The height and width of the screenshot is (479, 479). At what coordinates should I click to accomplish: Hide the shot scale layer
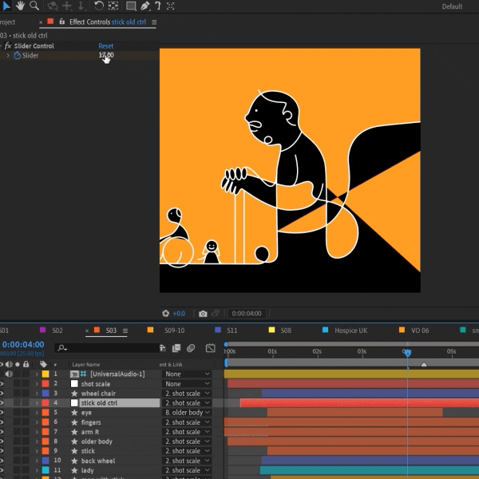coord(2,384)
